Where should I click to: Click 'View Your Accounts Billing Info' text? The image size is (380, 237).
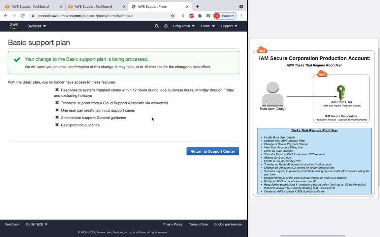point(283,147)
